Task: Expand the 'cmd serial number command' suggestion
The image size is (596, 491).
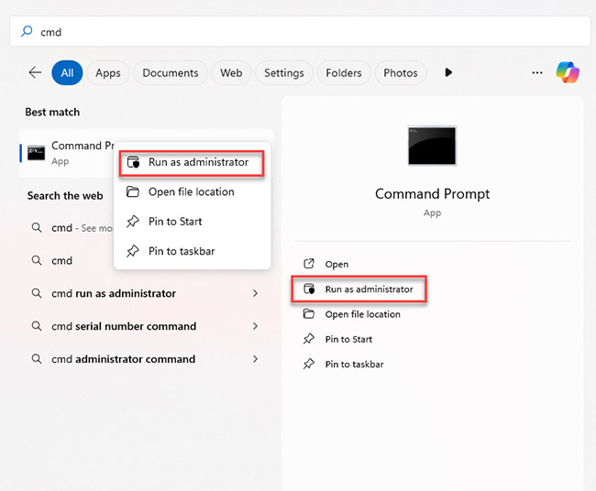Action: click(x=255, y=326)
